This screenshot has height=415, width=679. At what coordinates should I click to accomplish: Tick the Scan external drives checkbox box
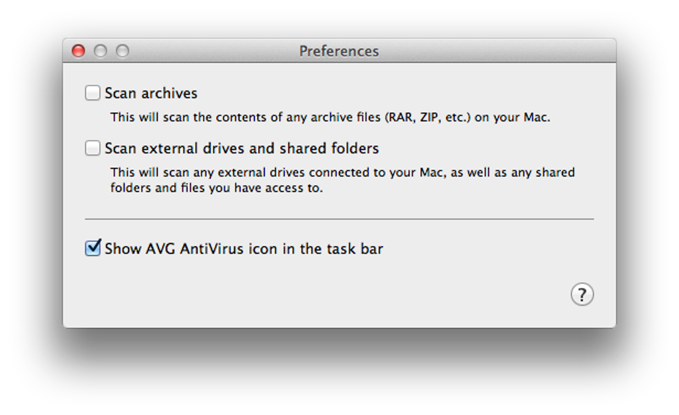pyautogui.click(x=93, y=148)
